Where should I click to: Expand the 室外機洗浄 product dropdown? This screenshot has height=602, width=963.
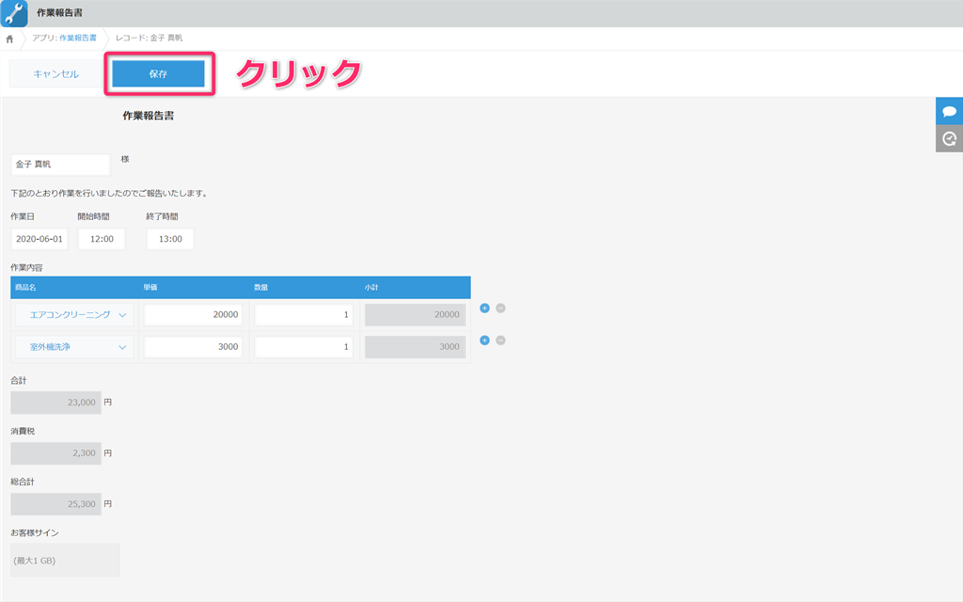point(74,347)
